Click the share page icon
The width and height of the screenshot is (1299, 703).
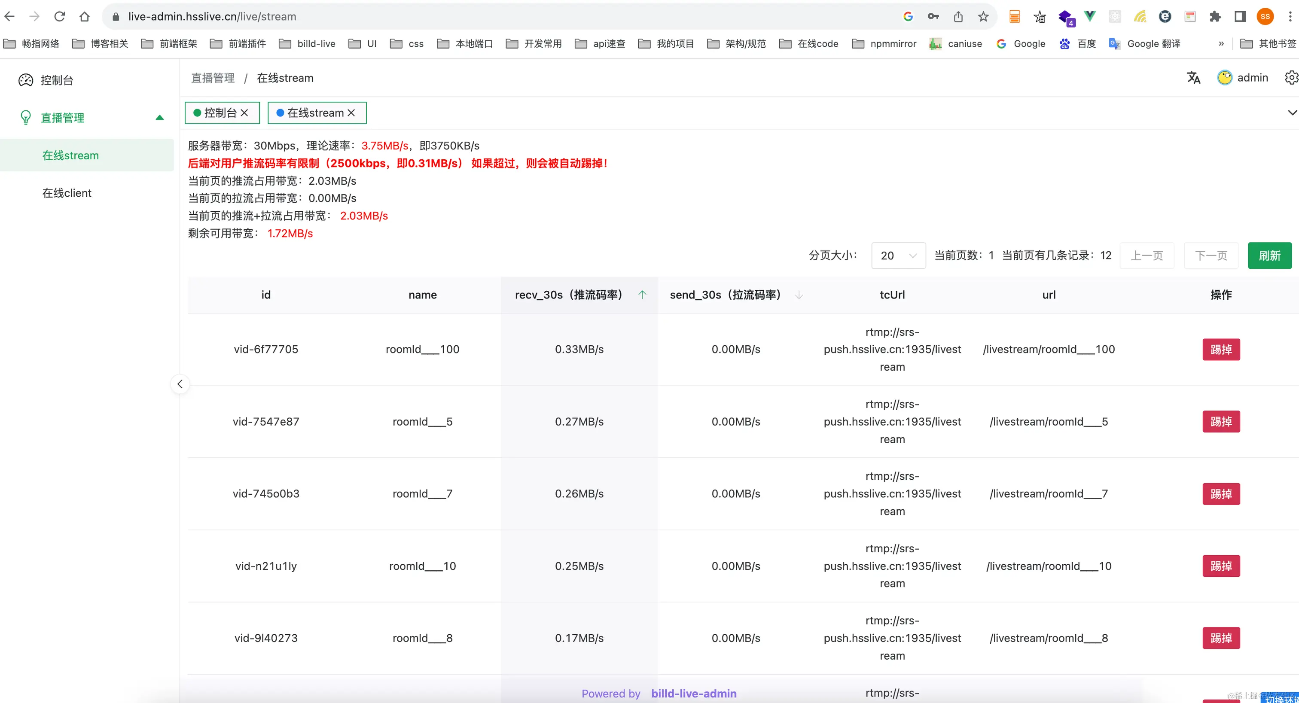(x=958, y=17)
